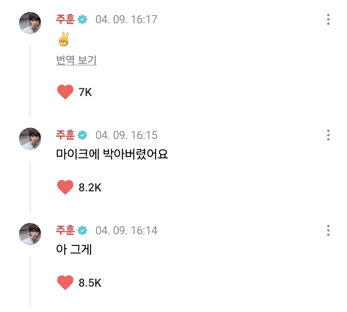
Task: Click 주훈 username on 16:17 post
Action: tap(65, 19)
